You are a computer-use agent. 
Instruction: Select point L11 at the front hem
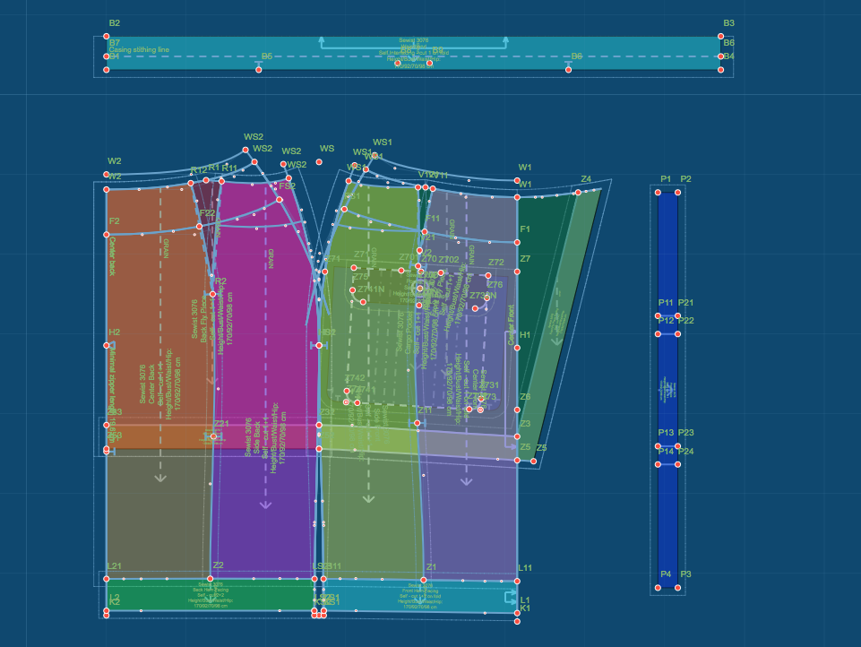[517, 579]
